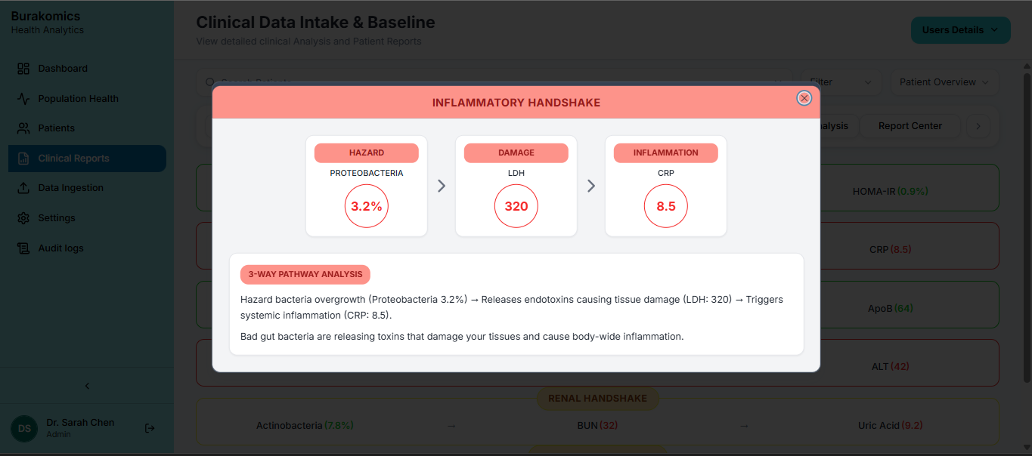Open the Users Details dropdown

tap(960, 30)
